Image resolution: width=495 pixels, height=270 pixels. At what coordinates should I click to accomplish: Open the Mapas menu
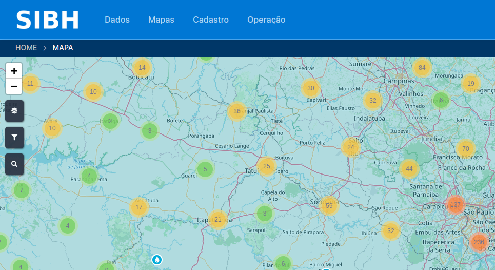161,20
